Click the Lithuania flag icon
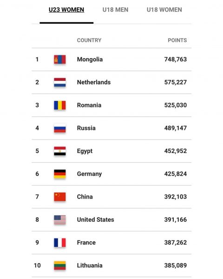Screen dimensions: 223x279 click(x=60, y=266)
